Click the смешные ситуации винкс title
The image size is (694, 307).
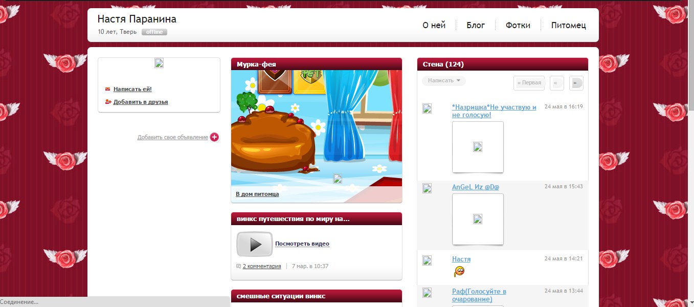click(281, 296)
